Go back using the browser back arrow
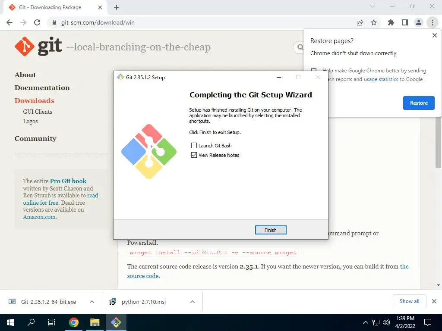Image resolution: width=442 pixels, height=331 pixels. coord(9,22)
